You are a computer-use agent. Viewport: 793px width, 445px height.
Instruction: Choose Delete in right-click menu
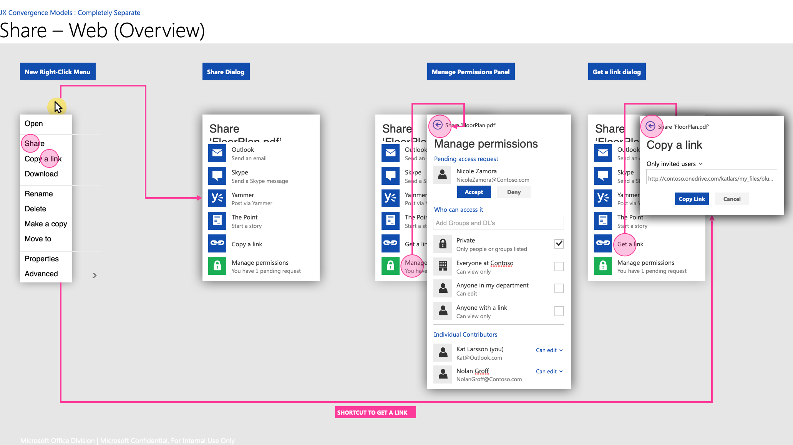tap(35, 209)
